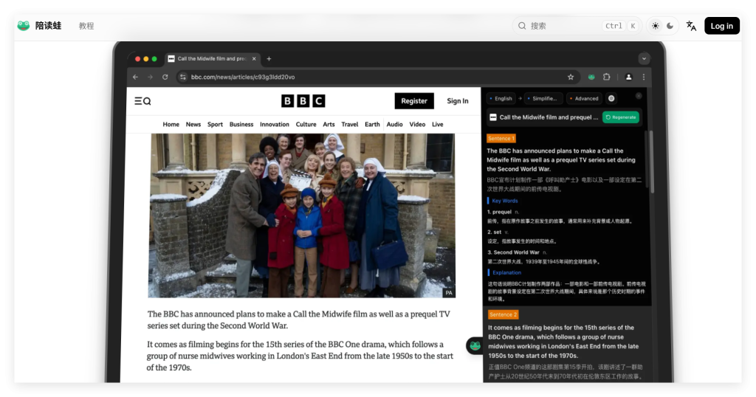
Task: Open the Audio nav item
Action: 394,124
